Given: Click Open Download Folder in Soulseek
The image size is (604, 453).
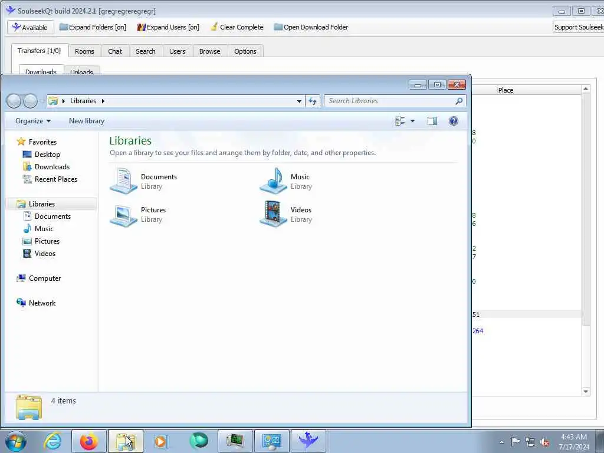Looking at the screenshot, I should [311, 27].
